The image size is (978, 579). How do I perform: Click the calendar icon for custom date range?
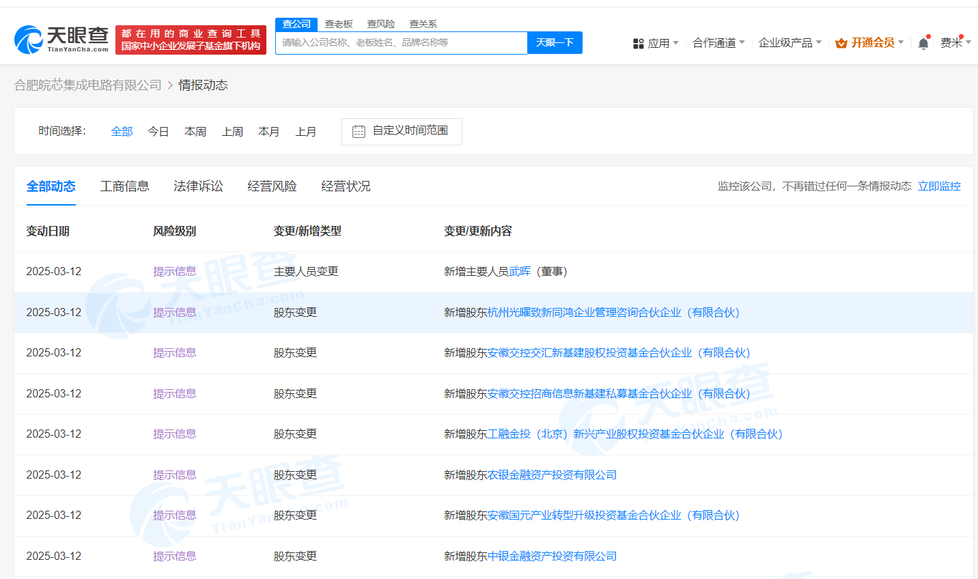tap(359, 131)
